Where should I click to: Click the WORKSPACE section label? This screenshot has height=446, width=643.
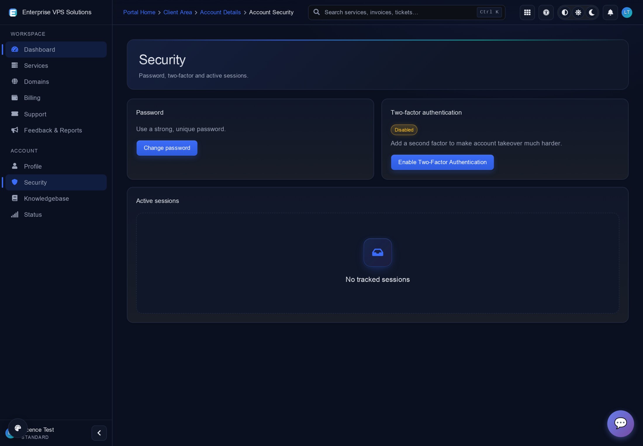(28, 34)
